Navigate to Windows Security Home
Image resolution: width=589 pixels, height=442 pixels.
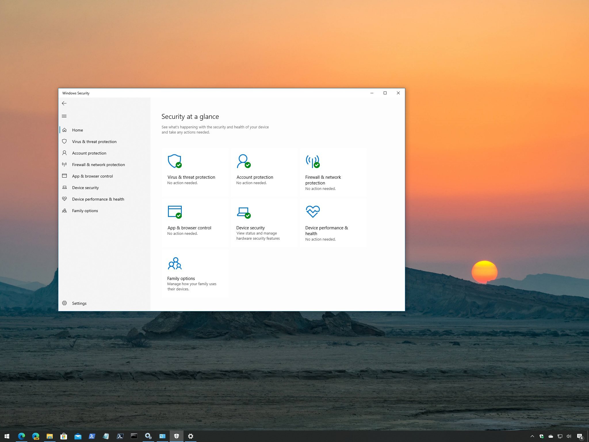[77, 130]
